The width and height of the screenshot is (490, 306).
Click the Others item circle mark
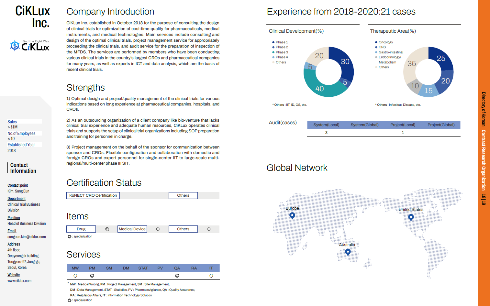click(209, 229)
